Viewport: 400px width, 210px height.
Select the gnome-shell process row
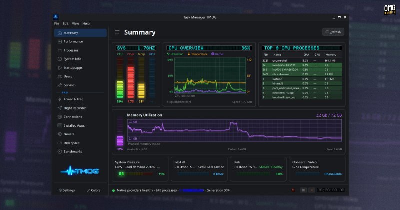click(x=302, y=61)
